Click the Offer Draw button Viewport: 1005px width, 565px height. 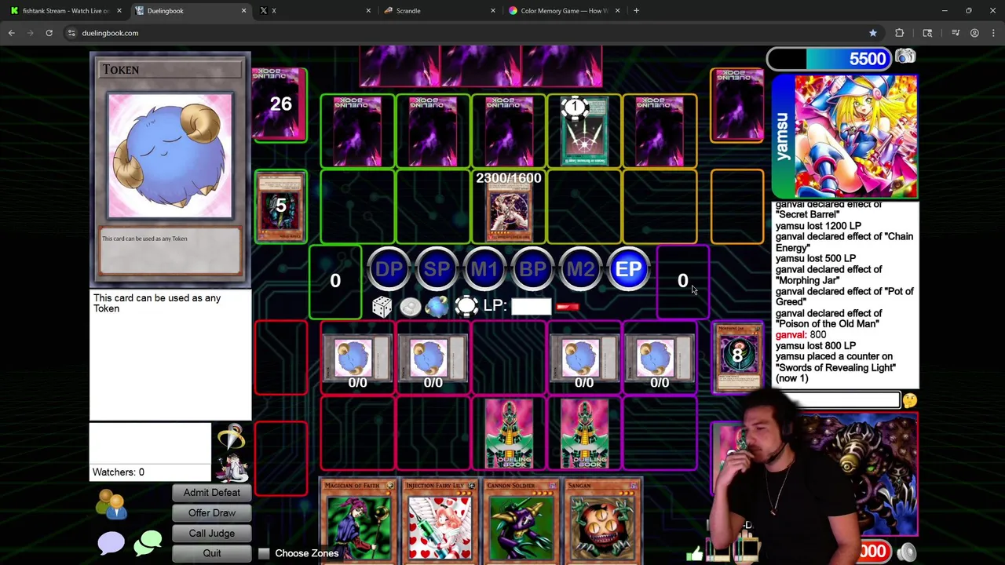(212, 512)
